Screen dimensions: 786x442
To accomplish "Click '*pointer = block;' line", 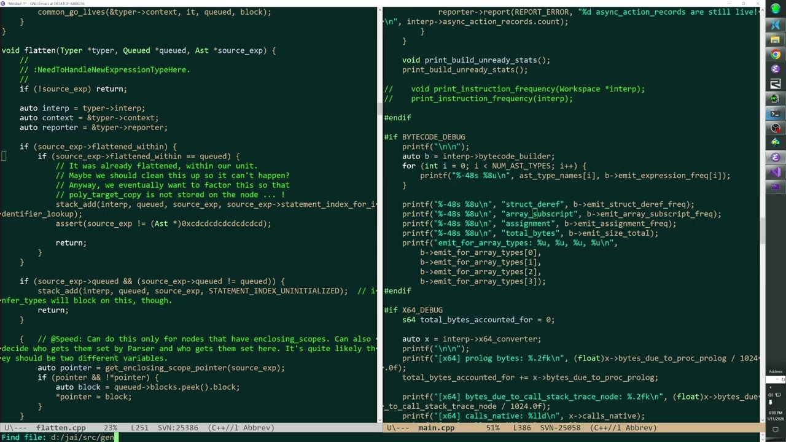I will coord(93,397).
